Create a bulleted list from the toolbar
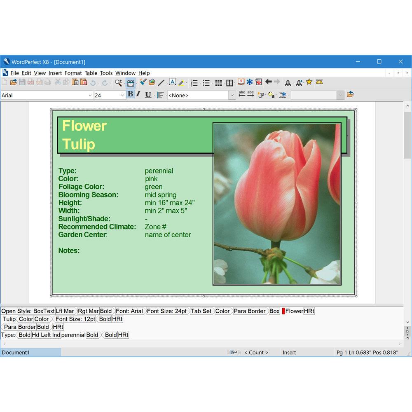This screenshot has width=412, height=412. pos(206,82)
